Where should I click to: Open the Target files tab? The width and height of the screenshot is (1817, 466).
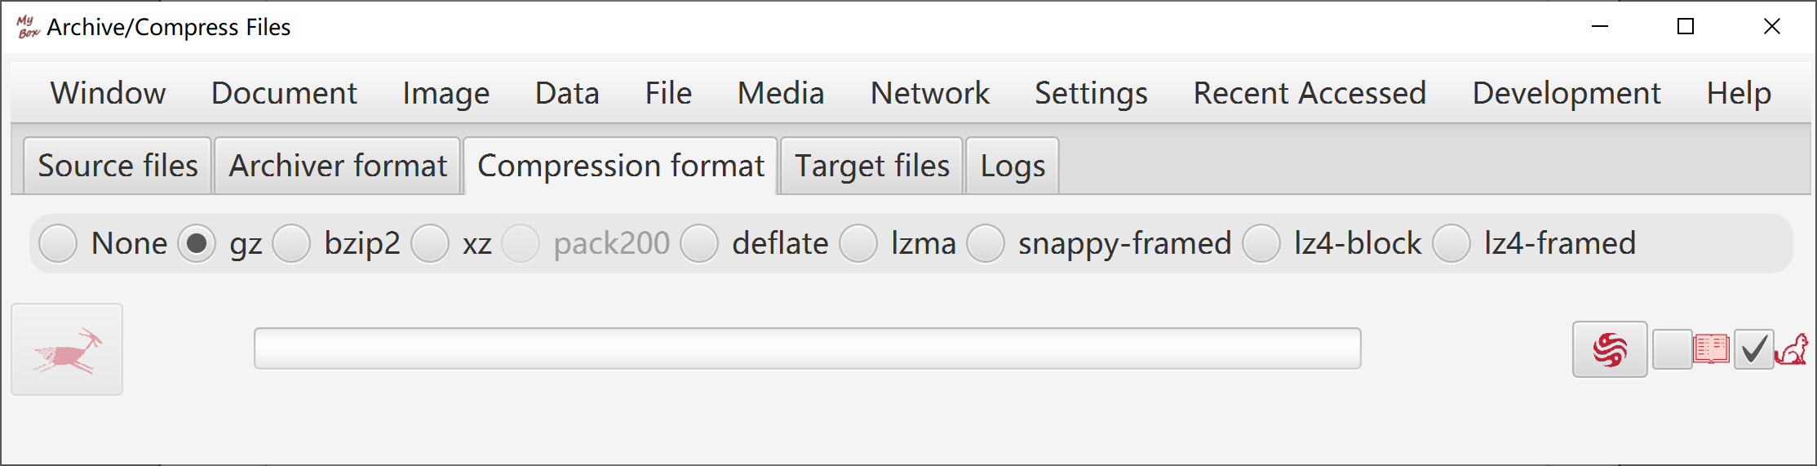point(872,166)
